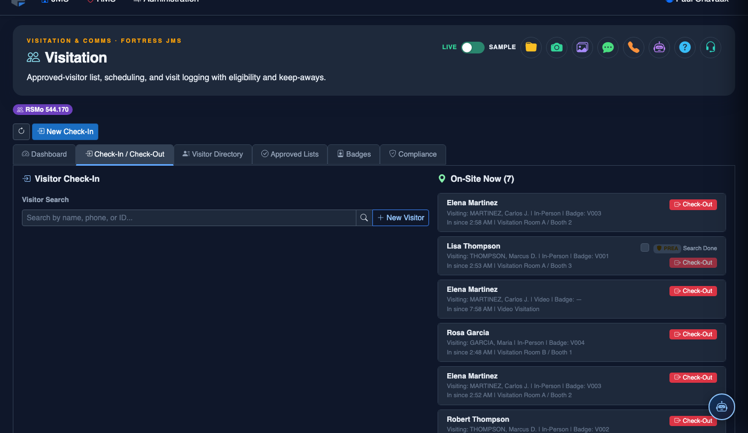Image resolution: width=748 pixels, height=433 pixels.
Task: Click the orange phone icon
Action: [634, 47]
